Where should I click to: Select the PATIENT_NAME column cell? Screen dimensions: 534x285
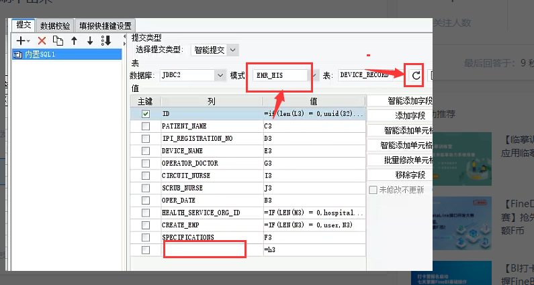coord(212,126)
